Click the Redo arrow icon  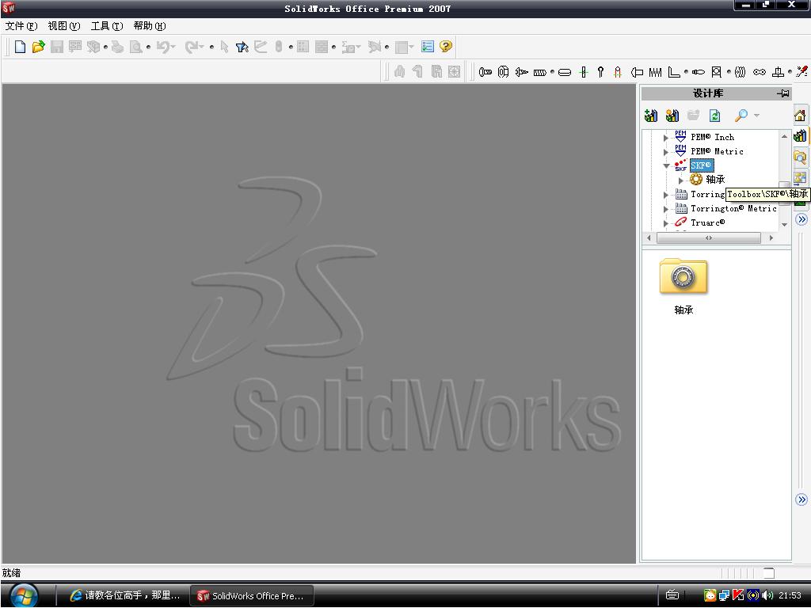(191, 47)
